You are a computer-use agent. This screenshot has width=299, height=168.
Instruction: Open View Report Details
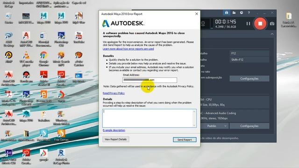(115, 139)
